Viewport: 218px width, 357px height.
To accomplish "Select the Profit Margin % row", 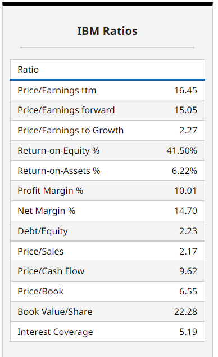I will click(107, 191).
